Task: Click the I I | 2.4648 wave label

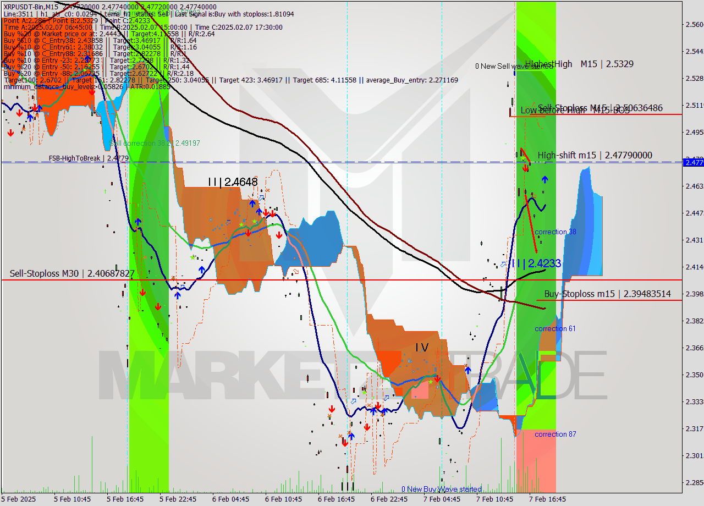Action: coord(232,182)
